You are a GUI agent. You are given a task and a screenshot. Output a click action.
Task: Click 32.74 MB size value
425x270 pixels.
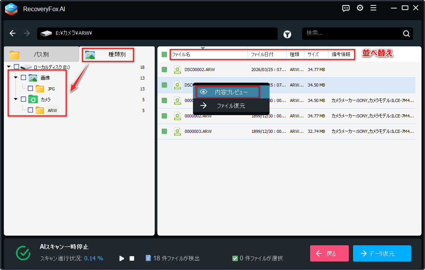316,131
